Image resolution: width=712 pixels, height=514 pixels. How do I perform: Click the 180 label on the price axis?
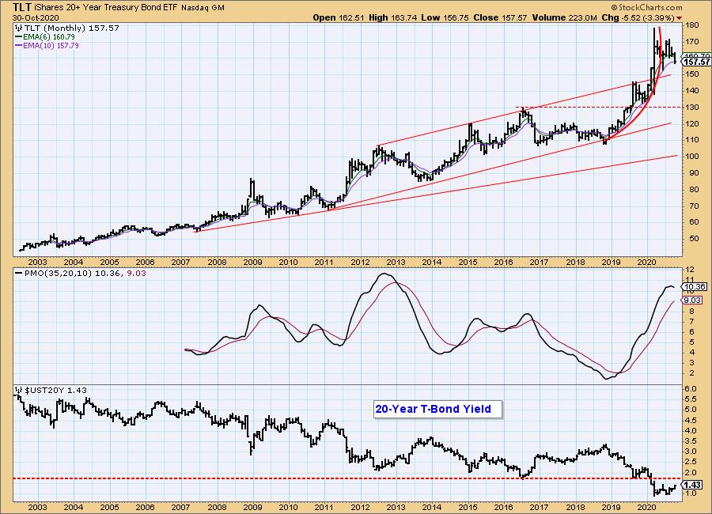point(692,25)
